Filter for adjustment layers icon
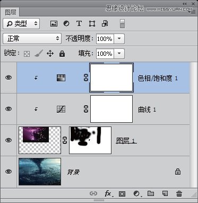 [x=66, y=23]
